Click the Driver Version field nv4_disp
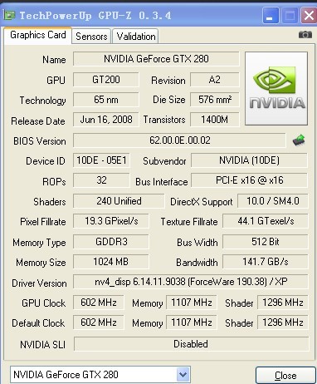This screenshot has width=317, height=384. point(191,282)
